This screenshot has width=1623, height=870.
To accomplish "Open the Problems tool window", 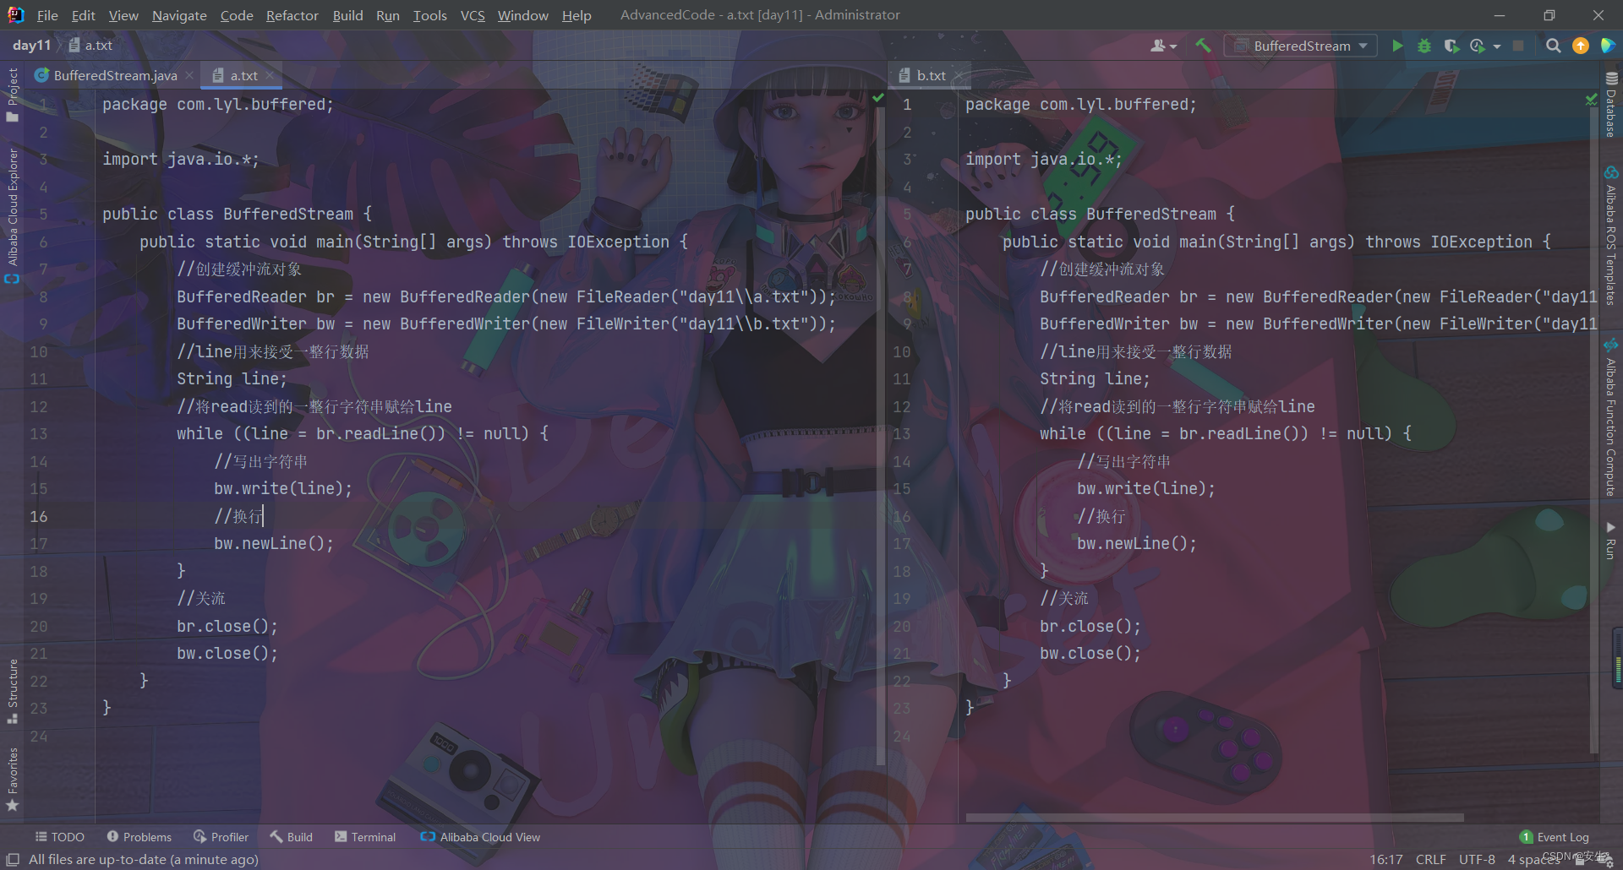I will click(x=139, y=836).
